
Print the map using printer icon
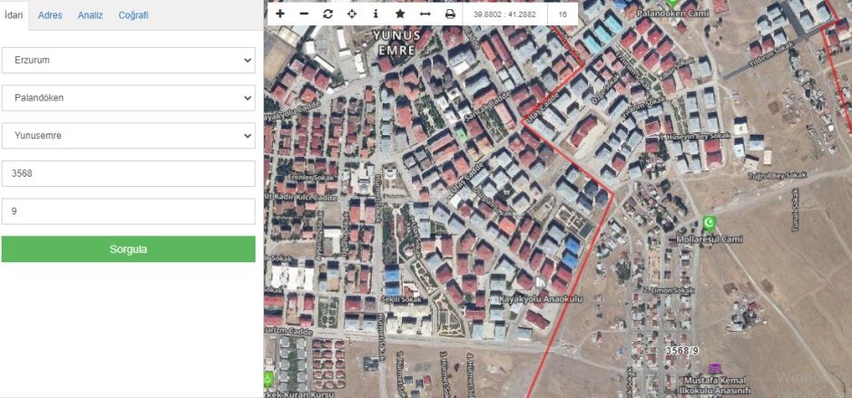[450, 15]
